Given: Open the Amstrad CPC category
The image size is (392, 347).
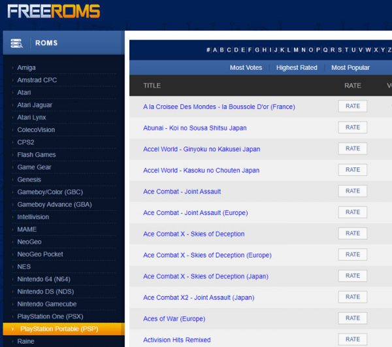Looking at the screenshot, I should (x=37, y=80).
